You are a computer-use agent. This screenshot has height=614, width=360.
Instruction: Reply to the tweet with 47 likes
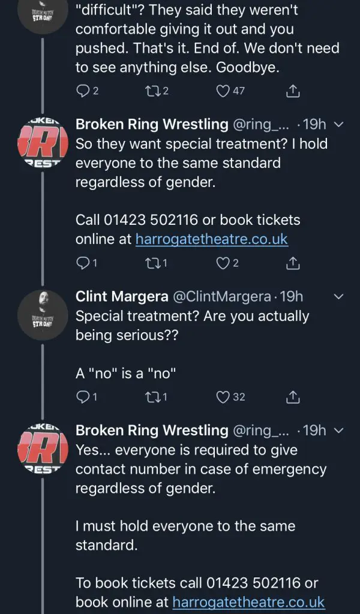[83, 91]
